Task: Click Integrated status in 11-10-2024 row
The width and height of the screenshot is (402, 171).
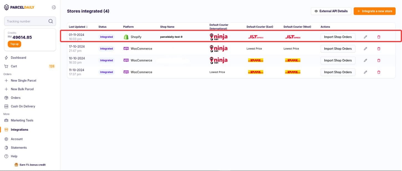Action: point(106,72)
